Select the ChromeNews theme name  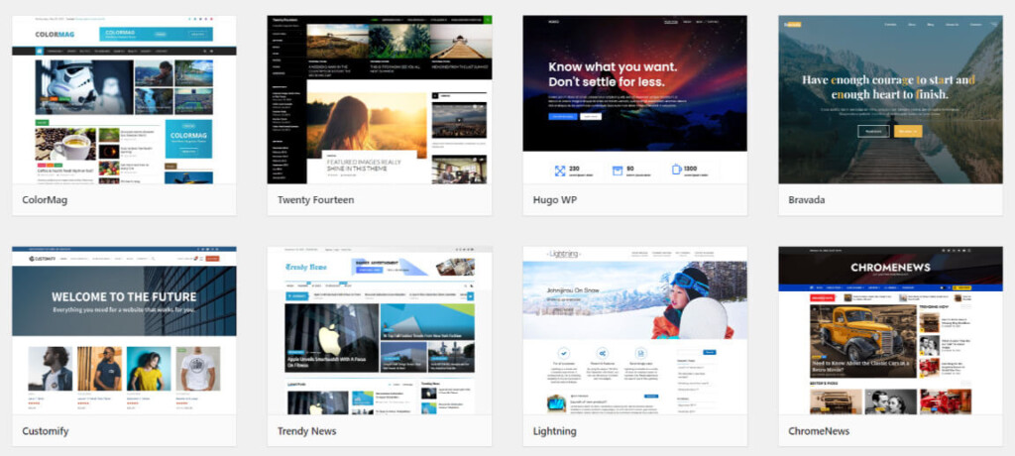818,431
